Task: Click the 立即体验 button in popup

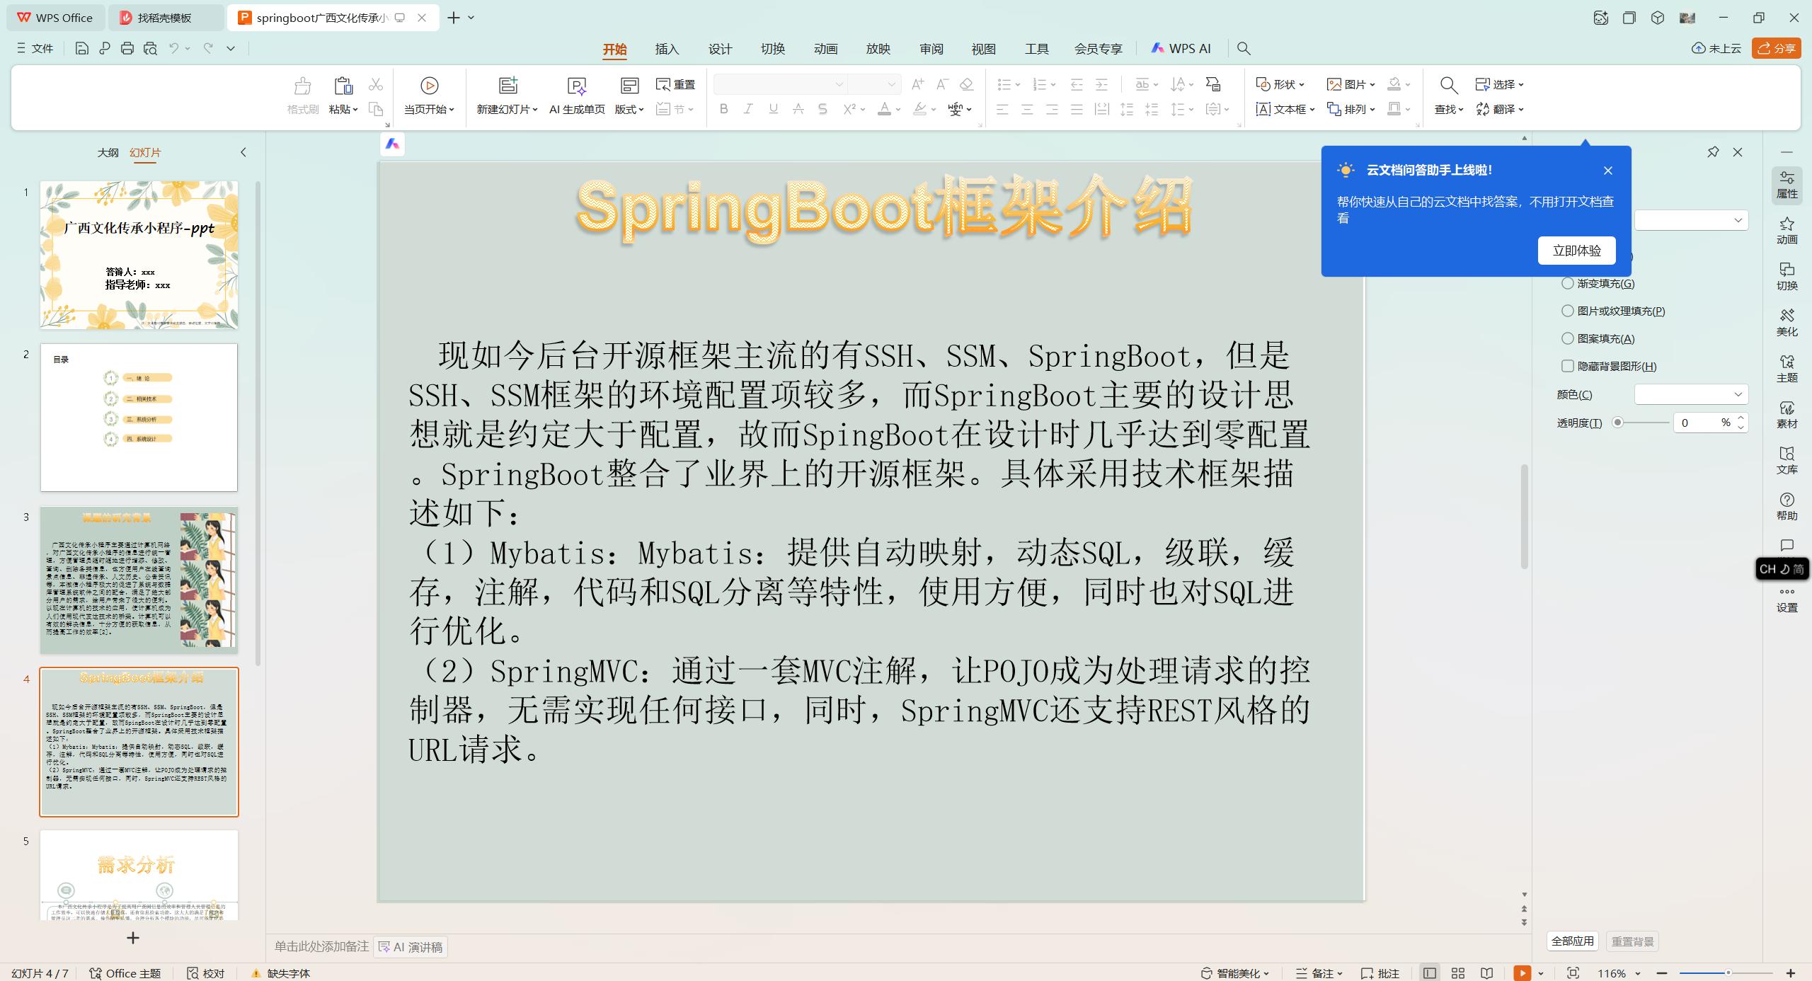Action: (x=1576, y=250)
